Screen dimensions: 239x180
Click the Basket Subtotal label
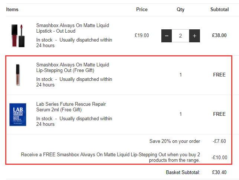click(x=183, y=172)
